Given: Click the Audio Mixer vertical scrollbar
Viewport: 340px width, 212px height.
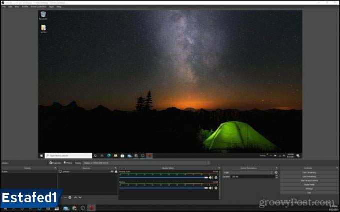Looking at the screenshot, I should click(220, 184).
